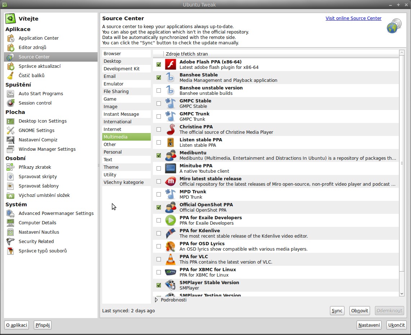
Task: Click the Auto Start Programs icon
Action: pos(11,94)
